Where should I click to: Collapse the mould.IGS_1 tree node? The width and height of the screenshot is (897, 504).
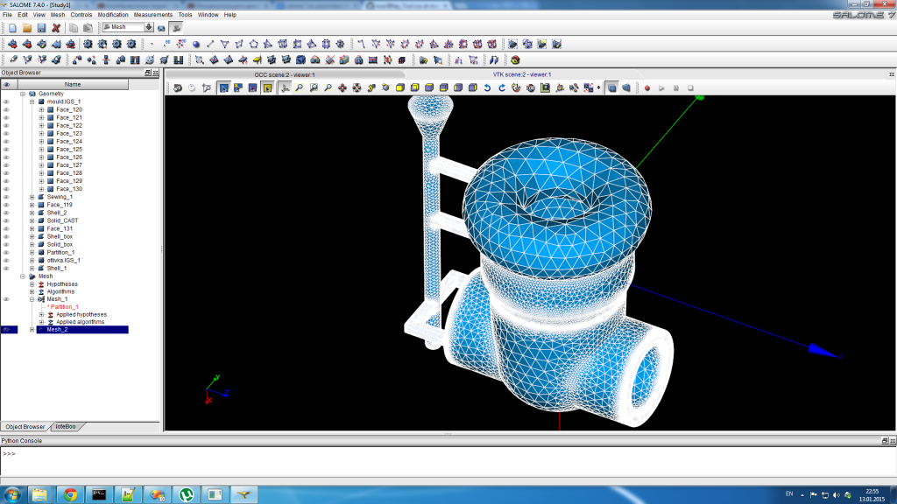pos(32,101)
